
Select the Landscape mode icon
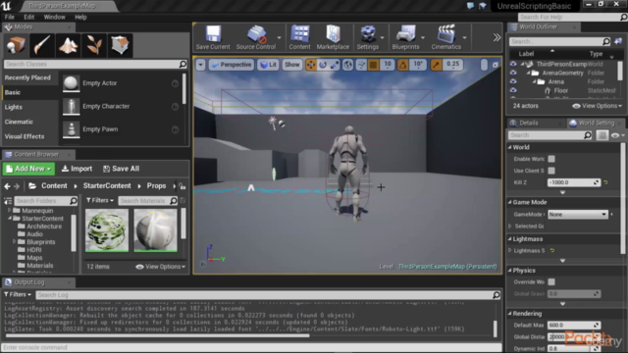[68, 45]
